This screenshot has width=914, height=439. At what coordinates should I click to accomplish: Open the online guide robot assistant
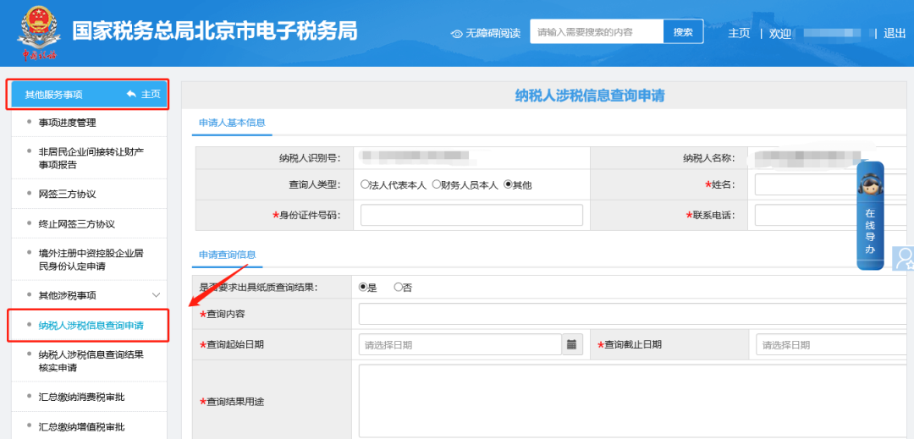coord(869,216)
